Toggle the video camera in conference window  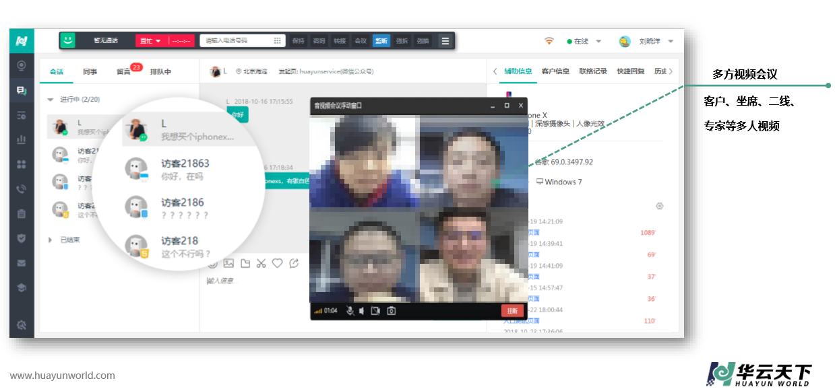(376, 311)
